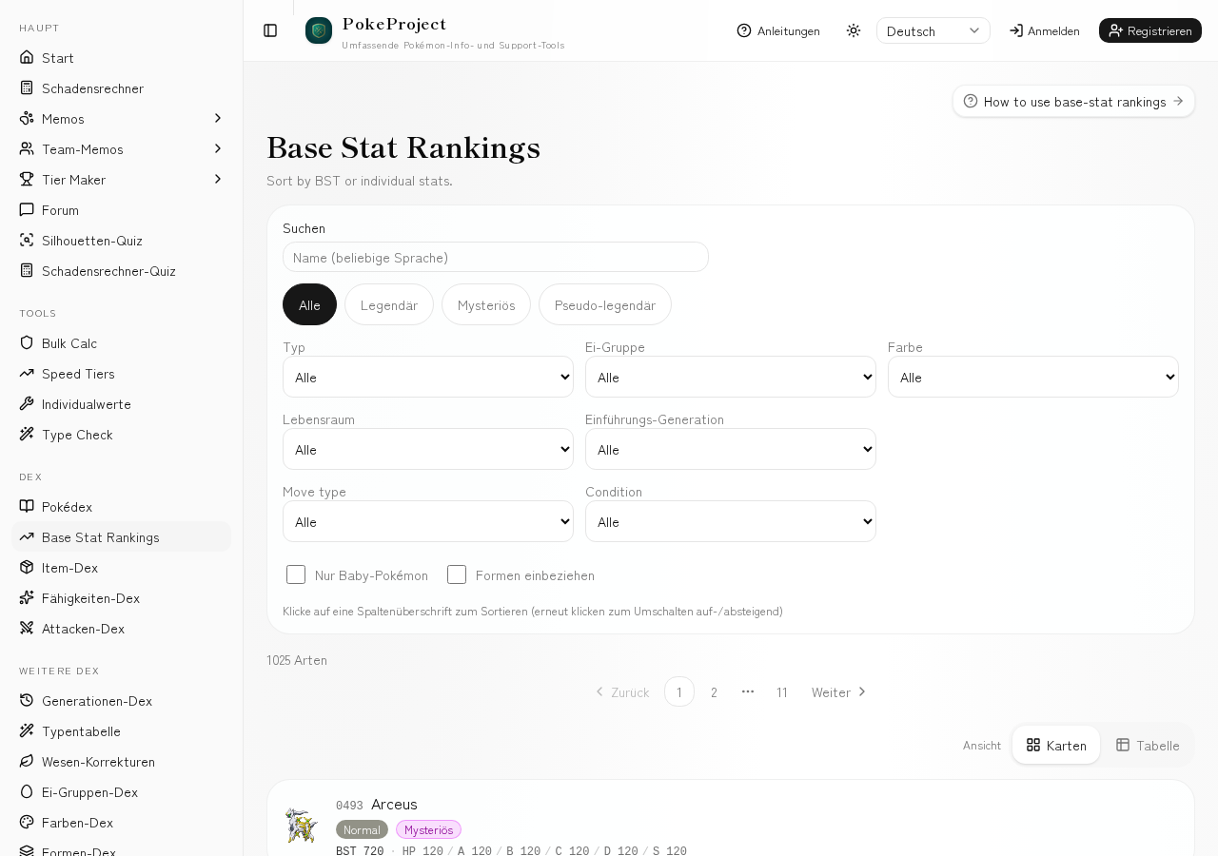Click the Silhouetten-Quiz icon

[x=27, y=240]
